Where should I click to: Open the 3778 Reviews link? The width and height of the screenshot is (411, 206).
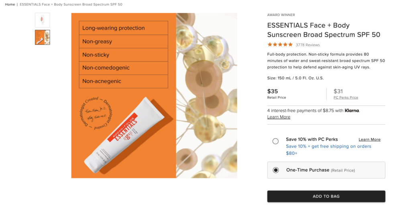click(308, 45)
